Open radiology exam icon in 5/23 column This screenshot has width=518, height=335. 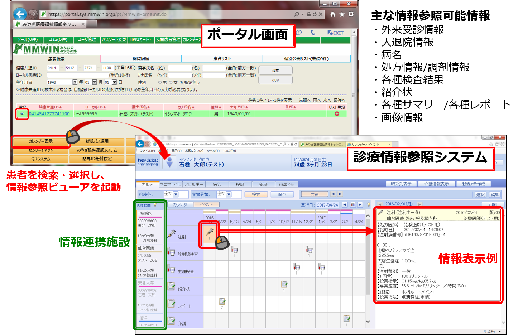click(x=234, y=250)
